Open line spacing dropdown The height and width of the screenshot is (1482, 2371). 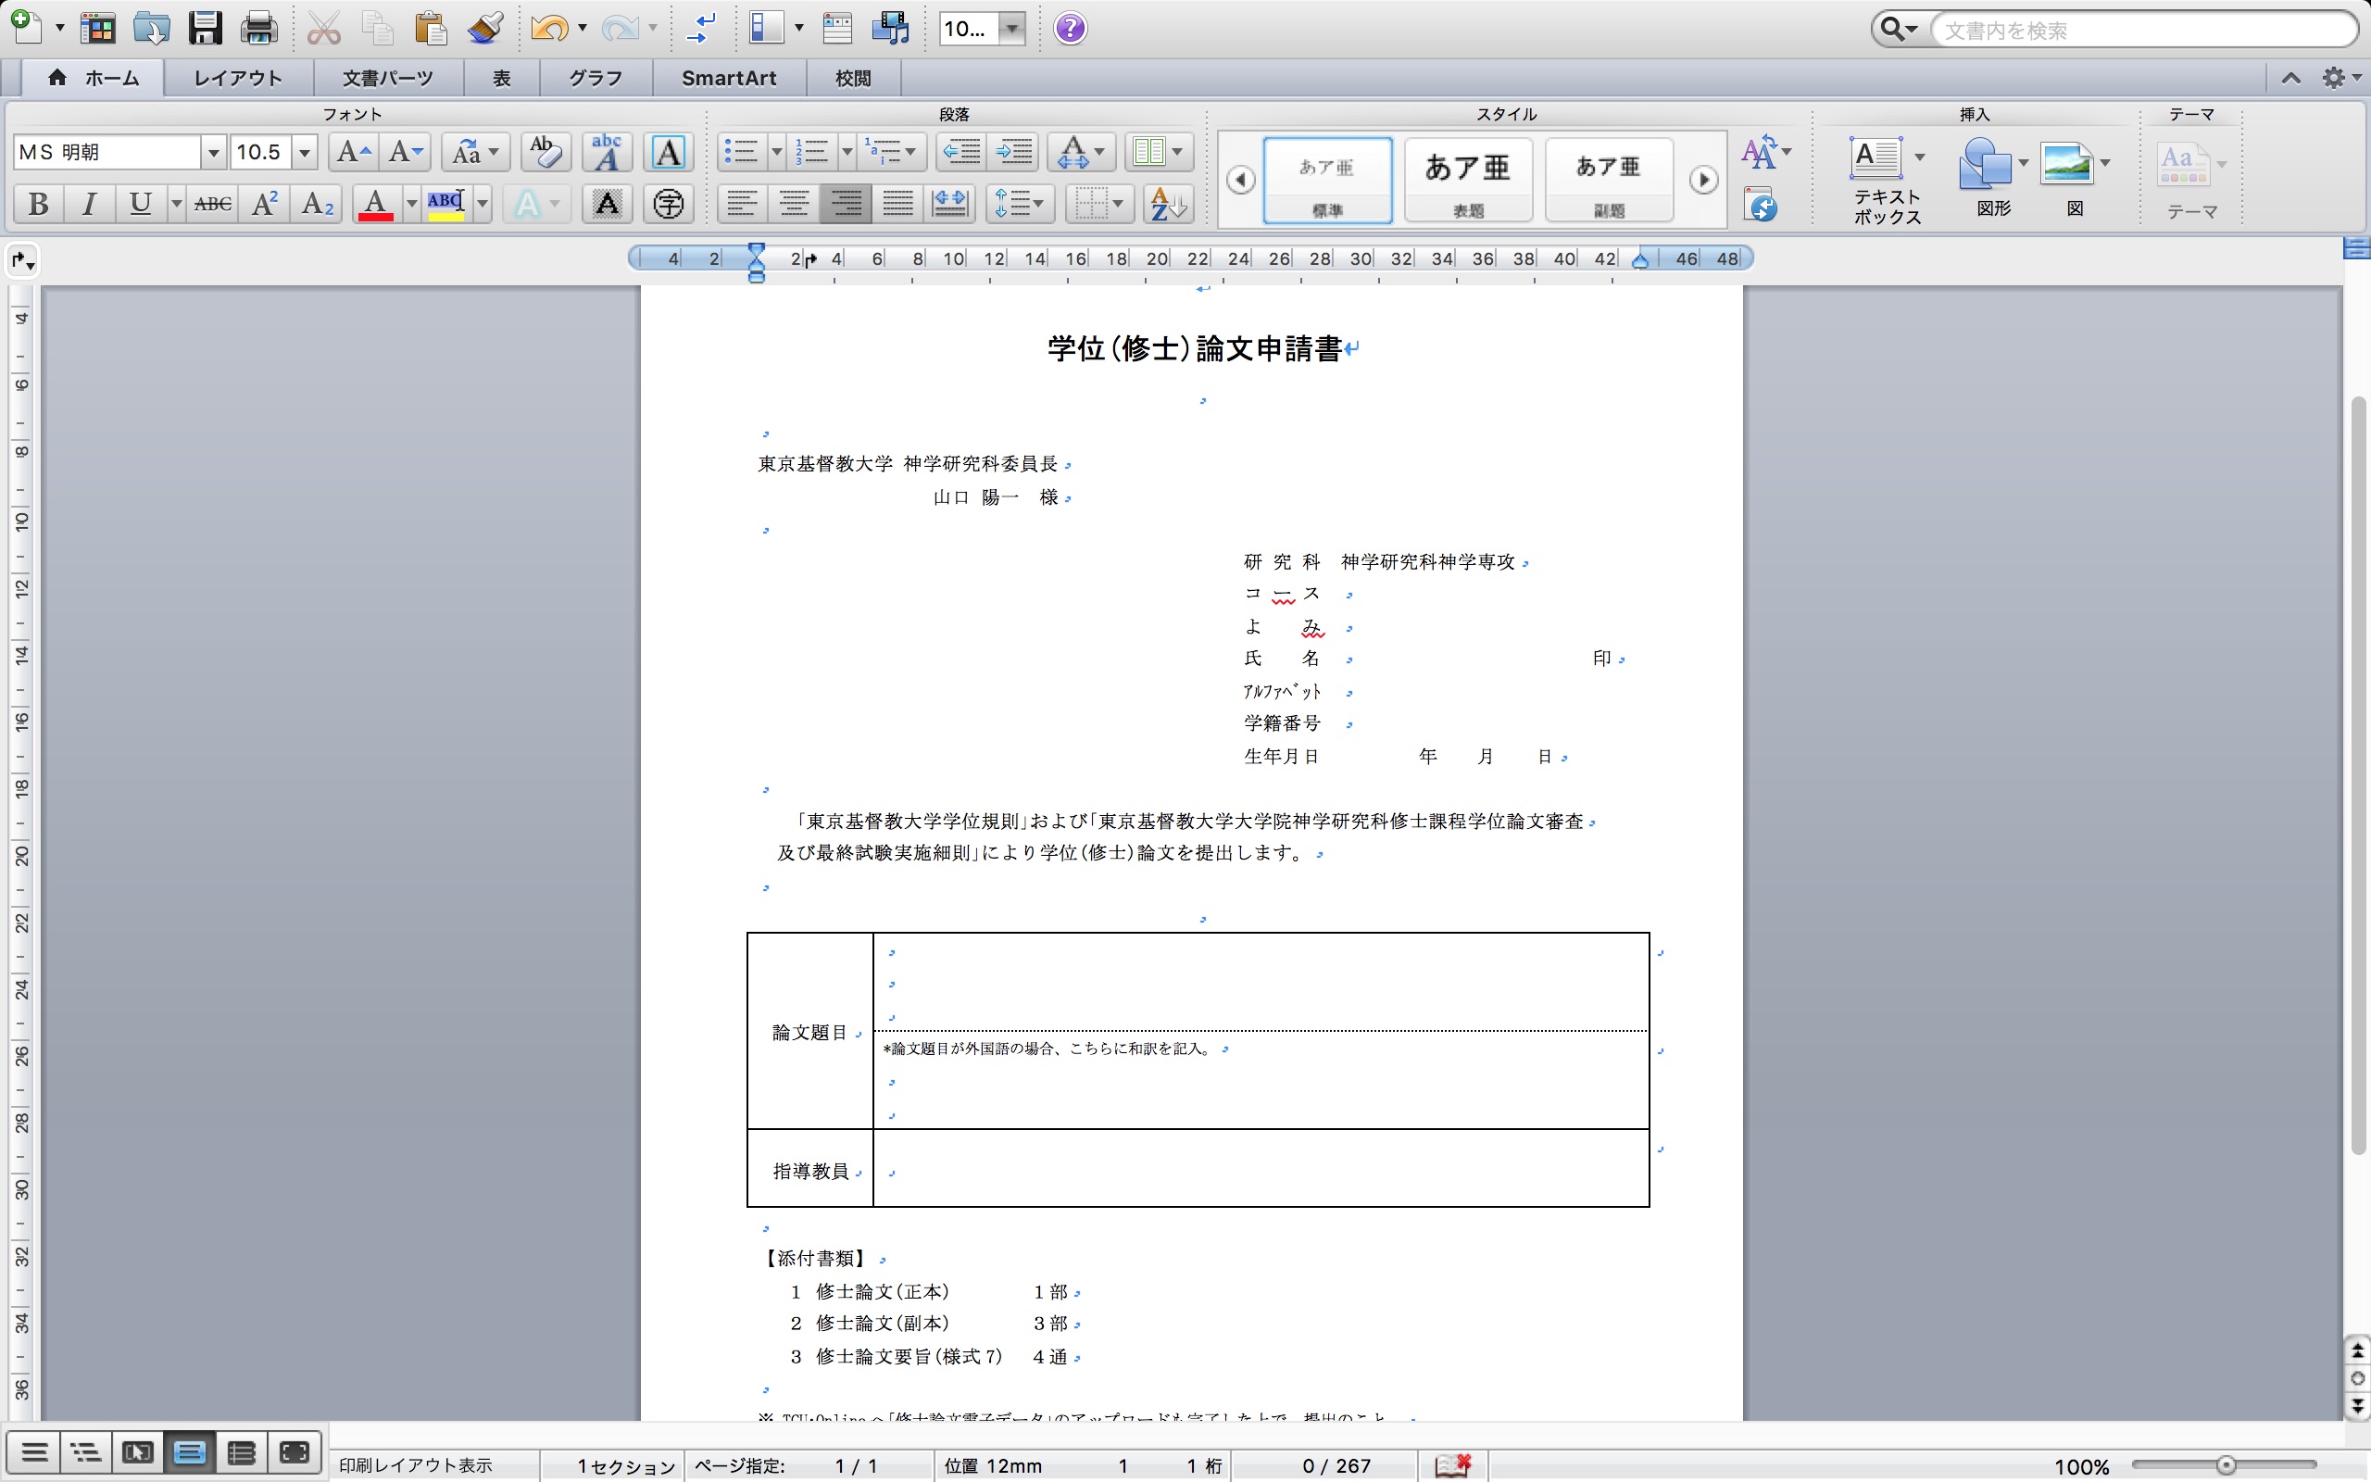pos(1020,204)
